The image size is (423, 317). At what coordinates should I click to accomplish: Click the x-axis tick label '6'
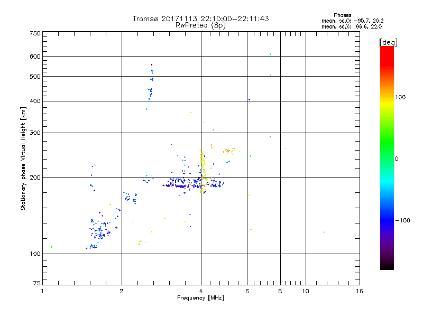247,291
